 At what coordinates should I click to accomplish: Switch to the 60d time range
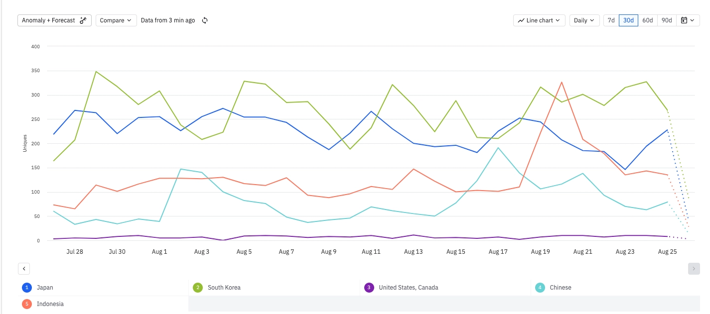click(x=647, y=20)
